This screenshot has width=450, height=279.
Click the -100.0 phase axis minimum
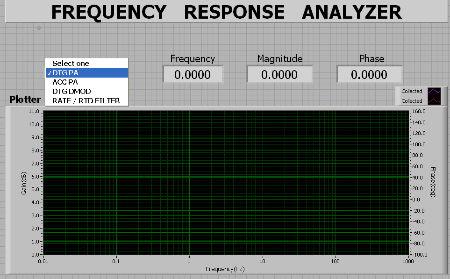click(420, 255)
